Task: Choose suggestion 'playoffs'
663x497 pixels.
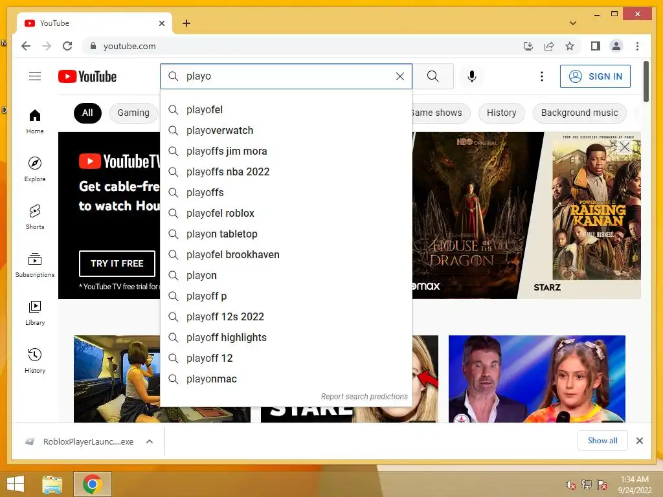Action: (286, 193)
